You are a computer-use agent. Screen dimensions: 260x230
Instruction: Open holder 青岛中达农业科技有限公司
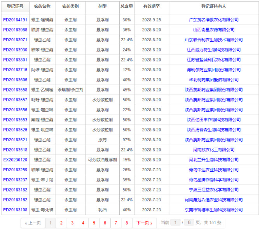click(214, 170)
